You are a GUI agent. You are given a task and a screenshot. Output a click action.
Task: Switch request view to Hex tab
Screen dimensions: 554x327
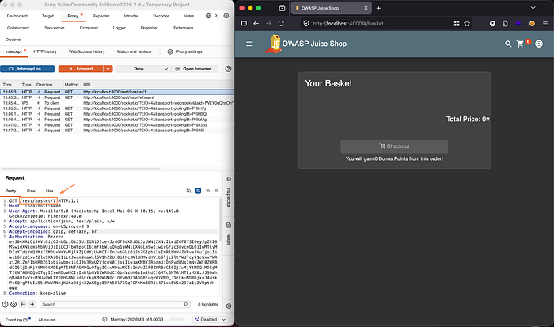[x=49, y=191]
